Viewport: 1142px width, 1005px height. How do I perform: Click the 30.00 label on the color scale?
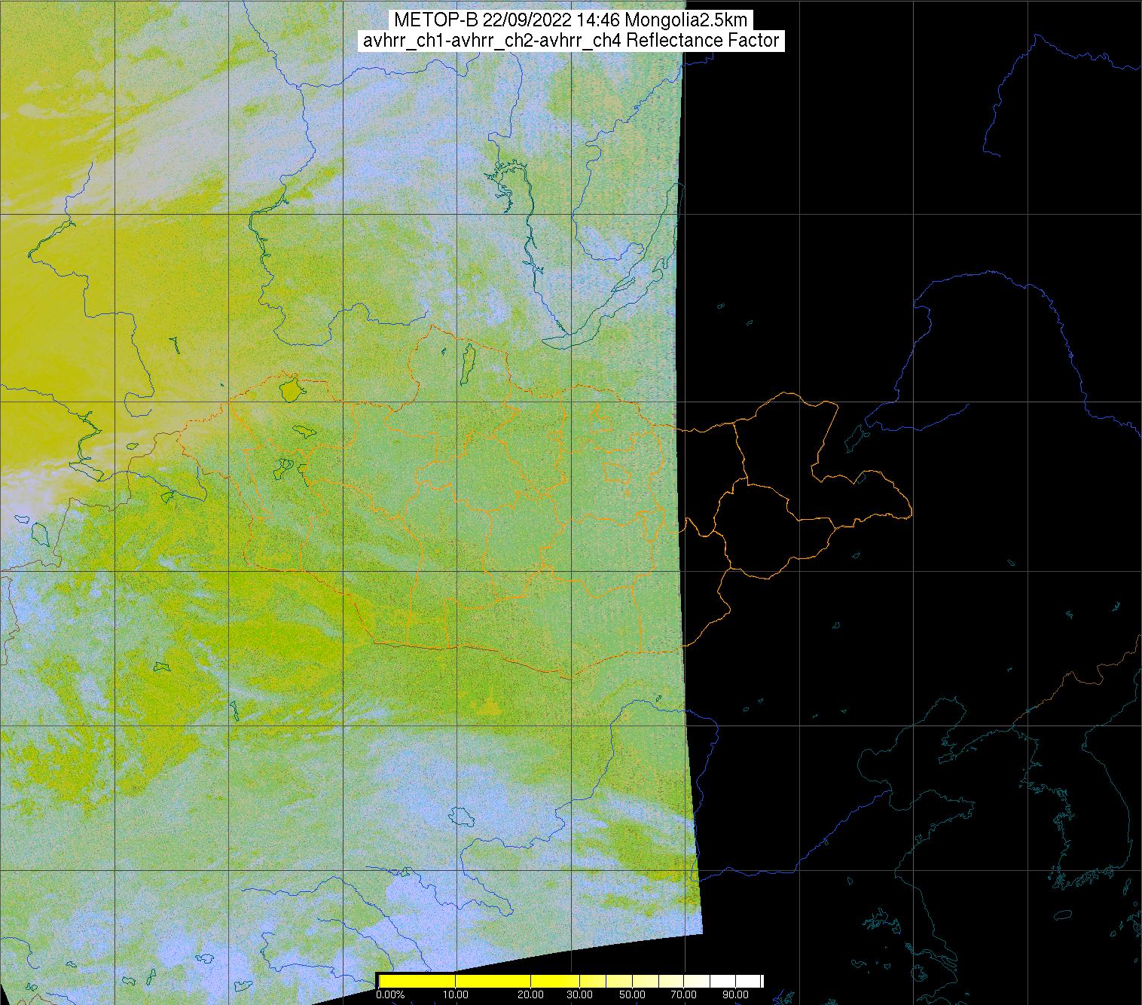pos(580,994)
